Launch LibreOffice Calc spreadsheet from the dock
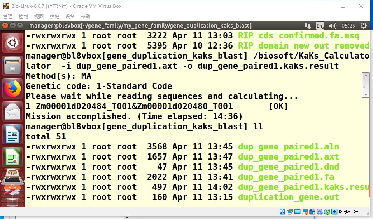Screen dimensions: 373x219 click(12, 157)
